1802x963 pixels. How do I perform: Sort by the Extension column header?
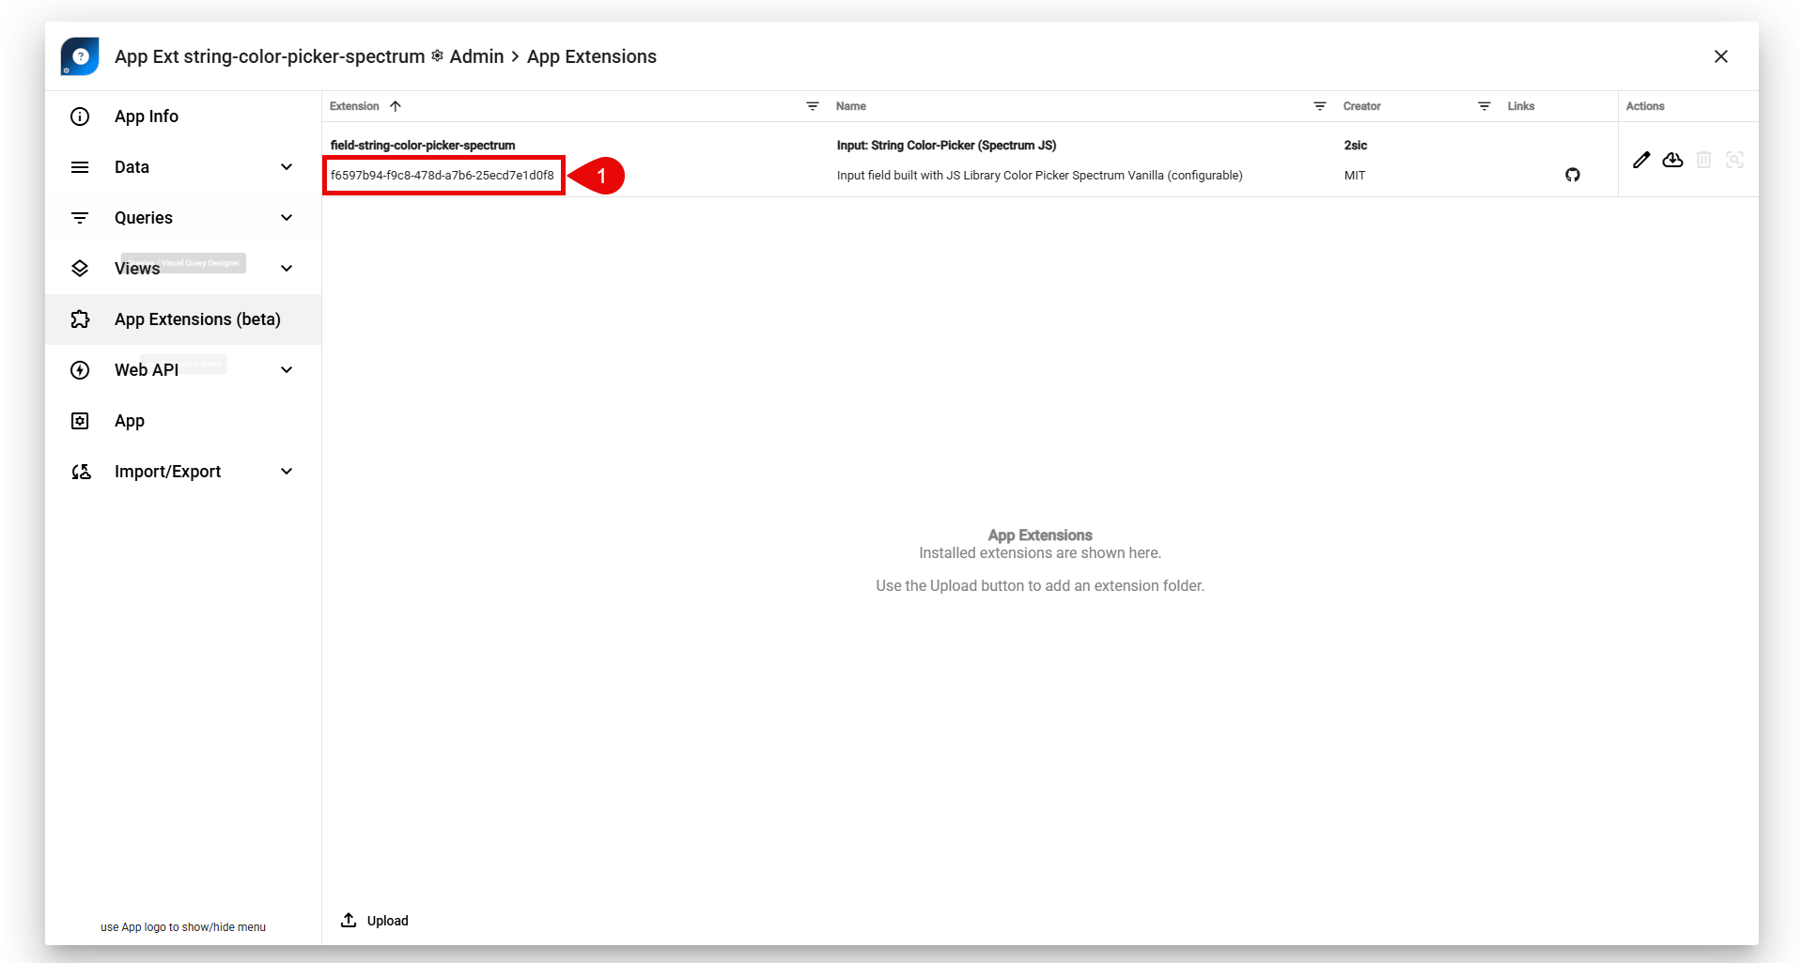355,106
